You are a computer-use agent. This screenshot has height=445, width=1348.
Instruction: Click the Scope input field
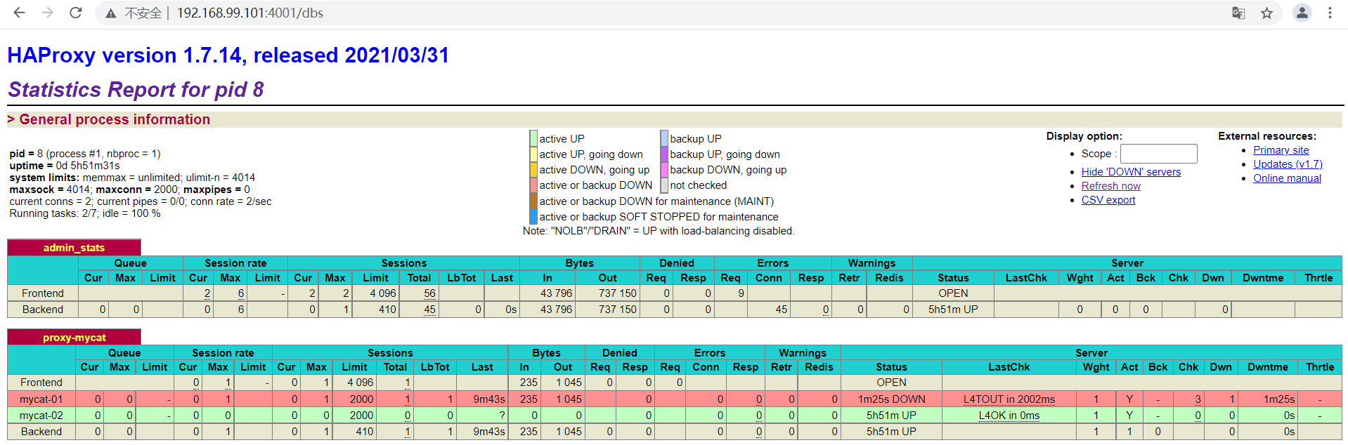1158,154
